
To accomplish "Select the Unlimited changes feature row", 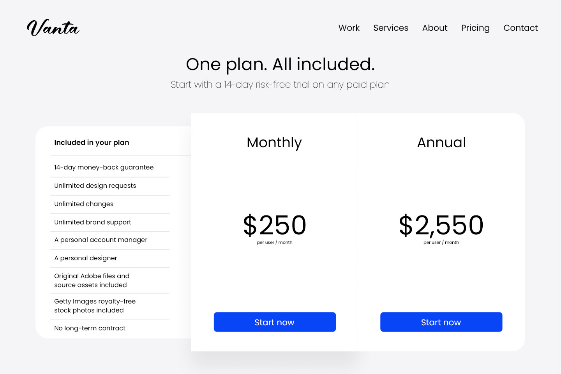I will click(x=84, y=204).
